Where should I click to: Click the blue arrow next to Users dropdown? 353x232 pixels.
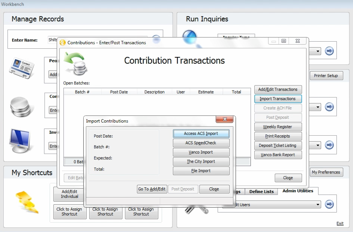(x=329, y=204)
